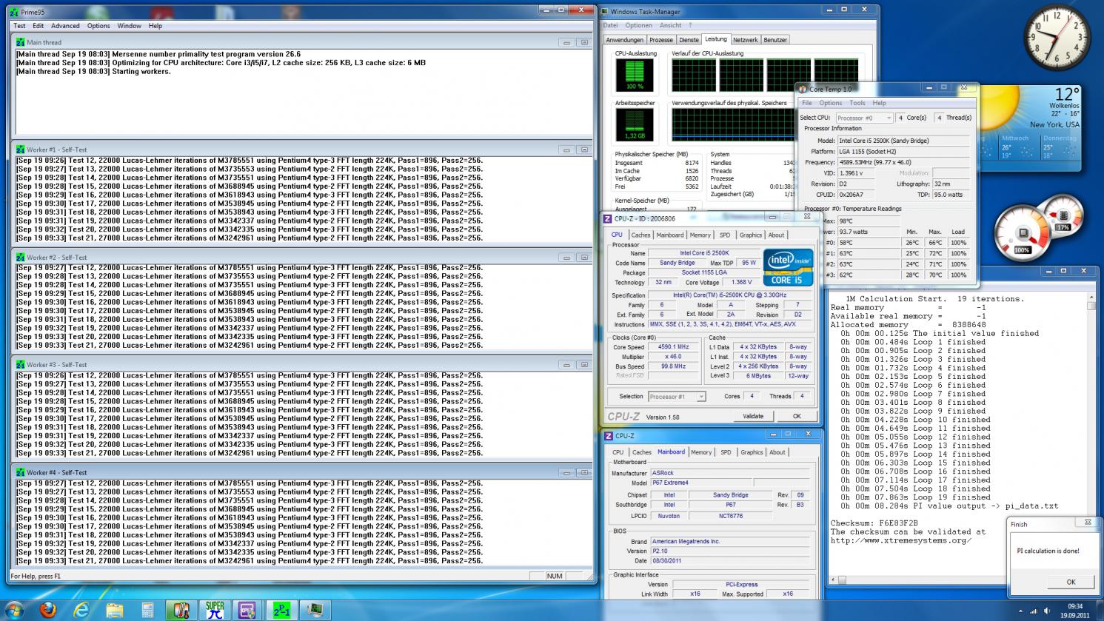Click the Worker #1 Self-Test window icon
Viewport: 1104px width, 621px height.
click(x=21, y=150)
